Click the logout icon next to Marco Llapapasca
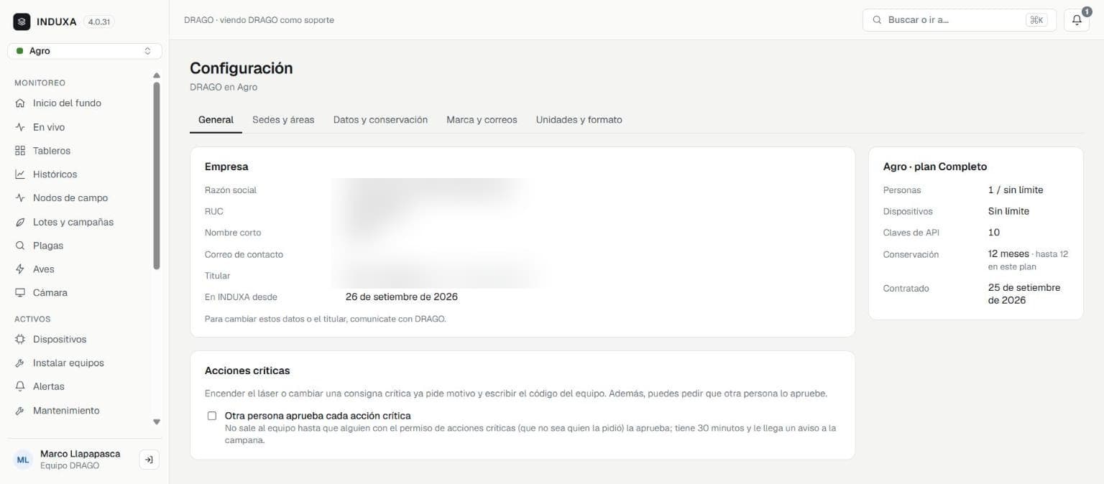This screenshot has width=1104, height=484. [149, 460]
